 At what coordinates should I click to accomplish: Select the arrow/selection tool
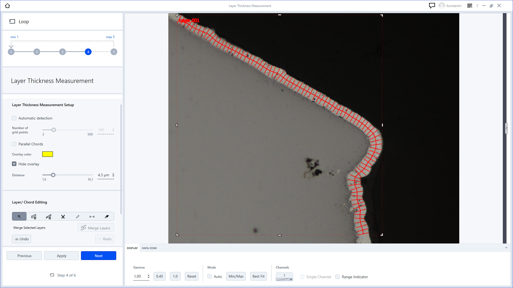coord(20,216)
